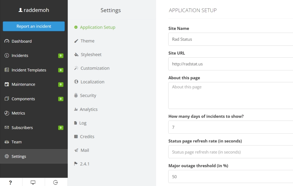Click the Stylesheet paint bucket icon
The height and width of the screenshot is (186, 293).
click(x=76, y=55)
